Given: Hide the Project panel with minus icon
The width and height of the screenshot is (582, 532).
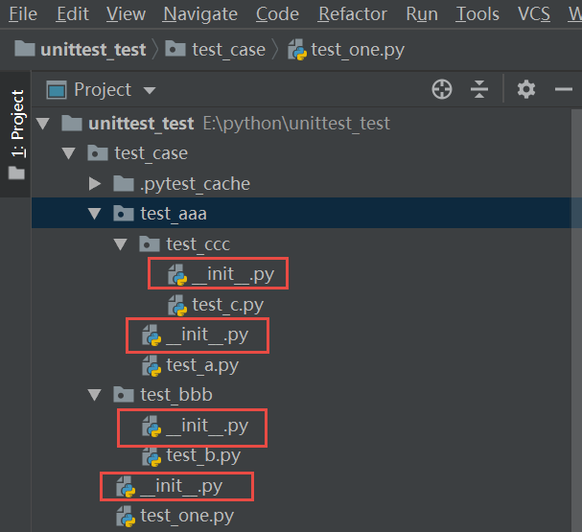Looking at the screenshot, I should tap(564, 89).
